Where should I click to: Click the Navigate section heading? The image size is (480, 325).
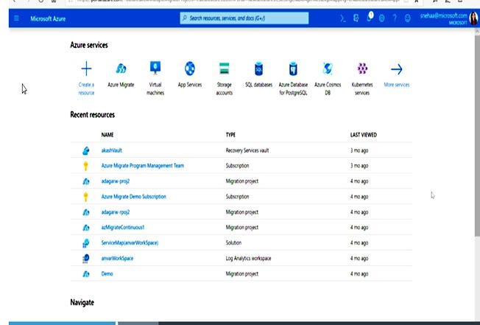click(82, 303)
